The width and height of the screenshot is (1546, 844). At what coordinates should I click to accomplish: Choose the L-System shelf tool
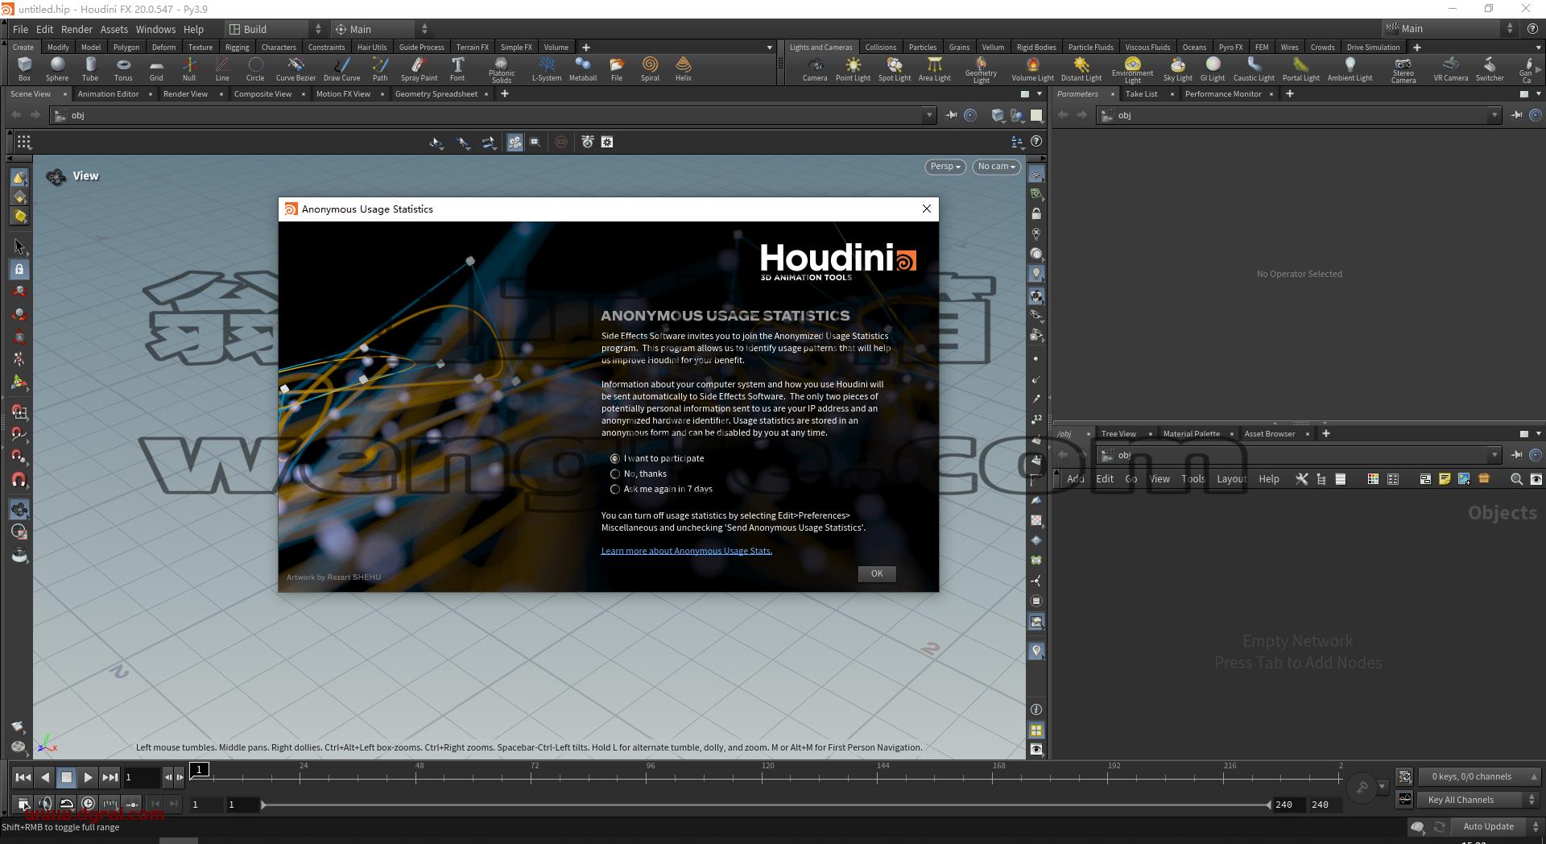[x=547, y=69]
